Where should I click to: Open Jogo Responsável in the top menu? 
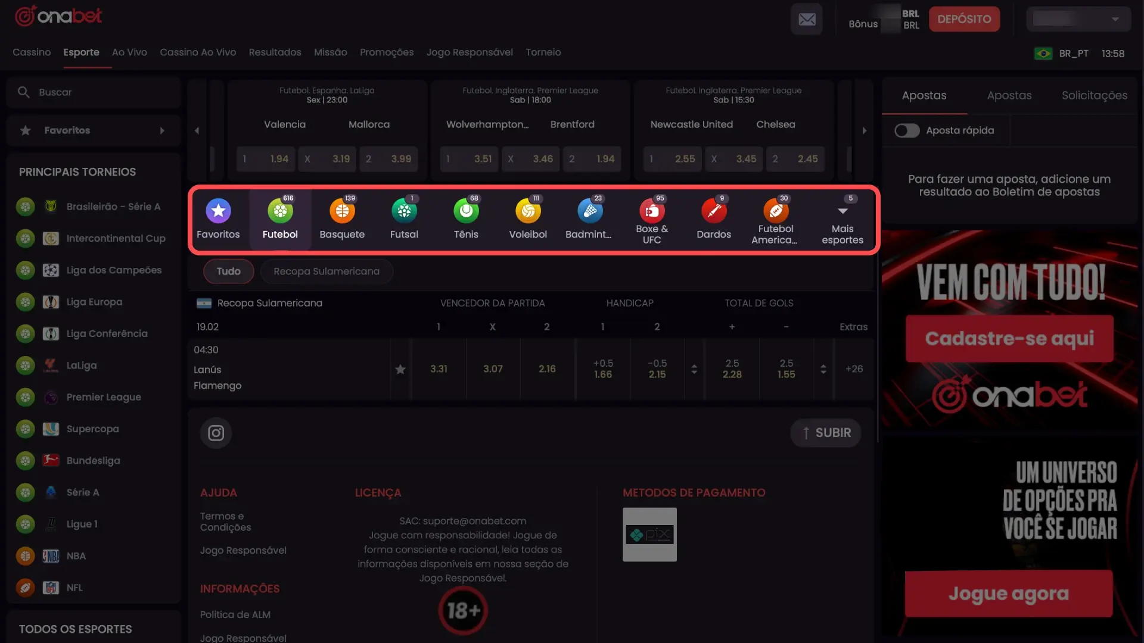[470, 52]
